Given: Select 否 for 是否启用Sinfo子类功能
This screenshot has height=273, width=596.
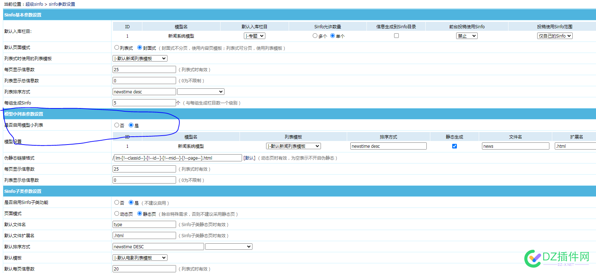Looking at the screenshot, I should 117,203.
